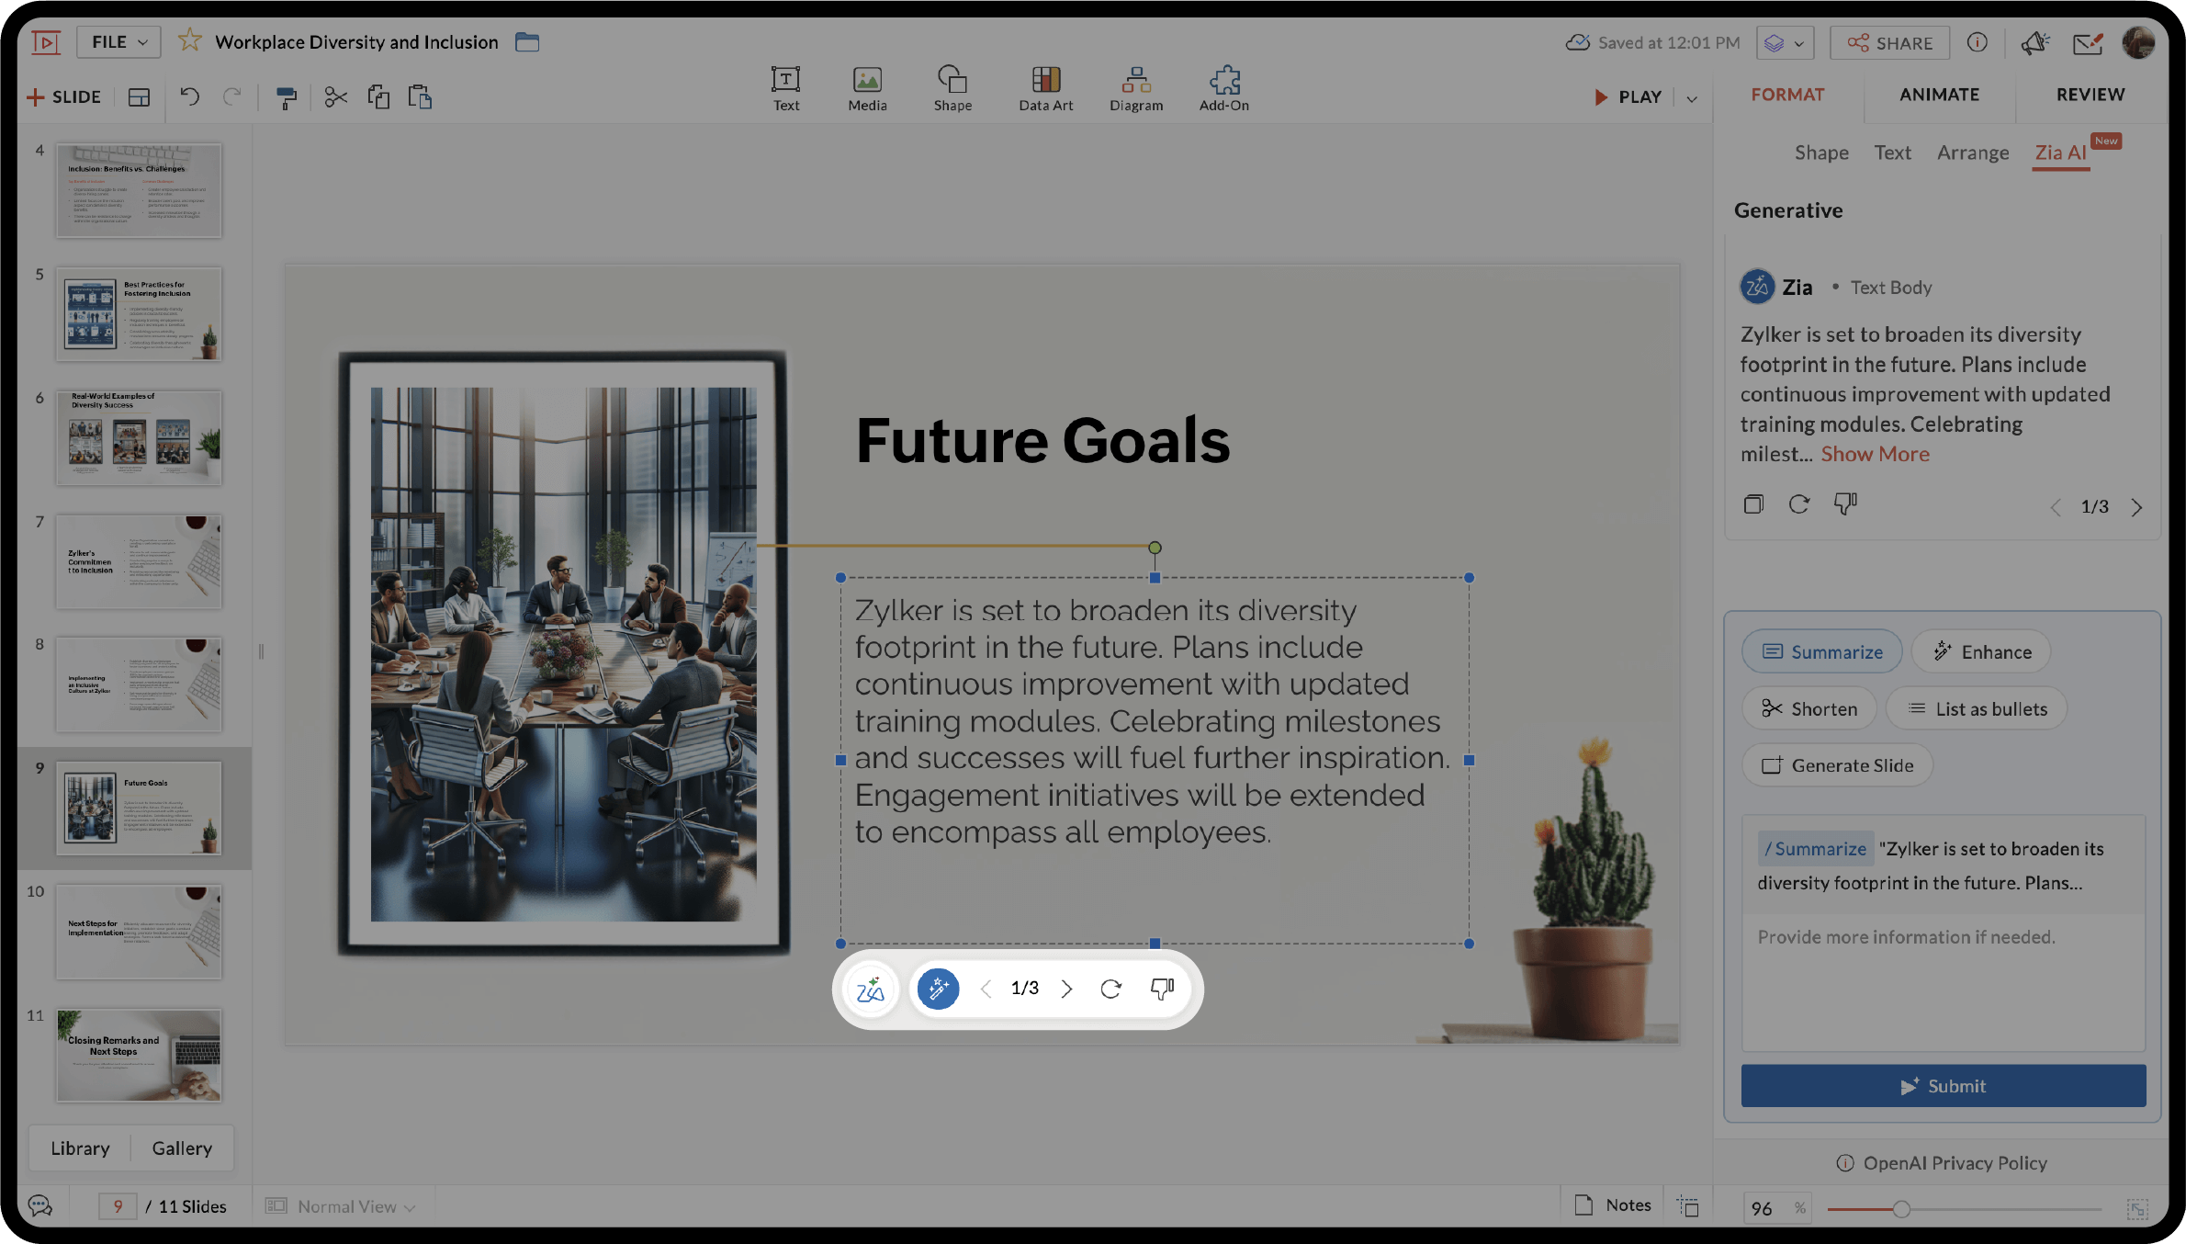Click the Format Painter icon
Viewport: 2186px width, 1244px height.
(287, 97)
